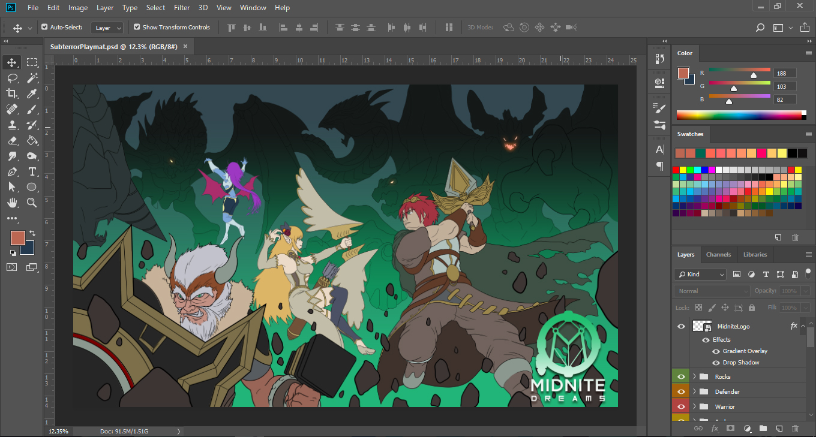Adjust the R color slider

754,76
